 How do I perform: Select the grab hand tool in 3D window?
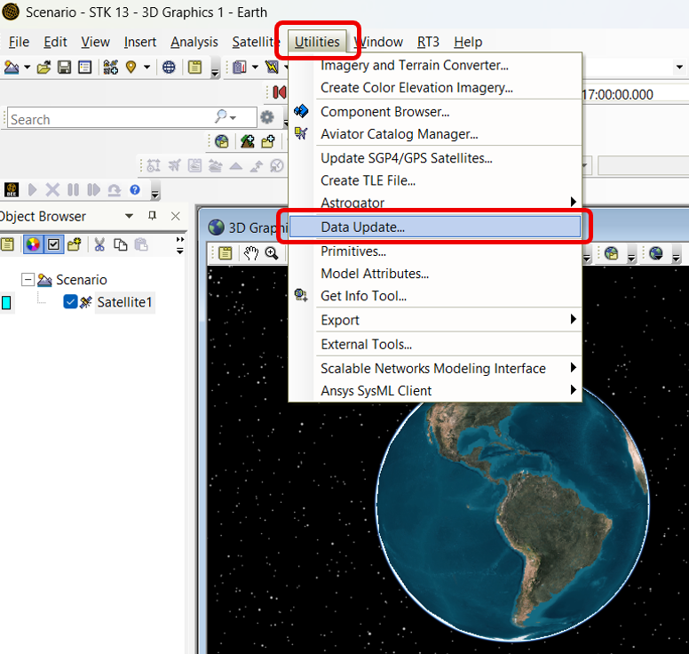point(251,253)
